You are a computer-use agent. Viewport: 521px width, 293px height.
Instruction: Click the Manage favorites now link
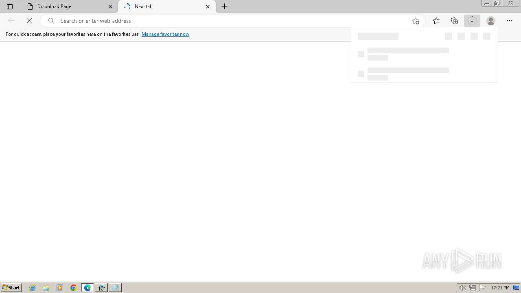(165, 34)
